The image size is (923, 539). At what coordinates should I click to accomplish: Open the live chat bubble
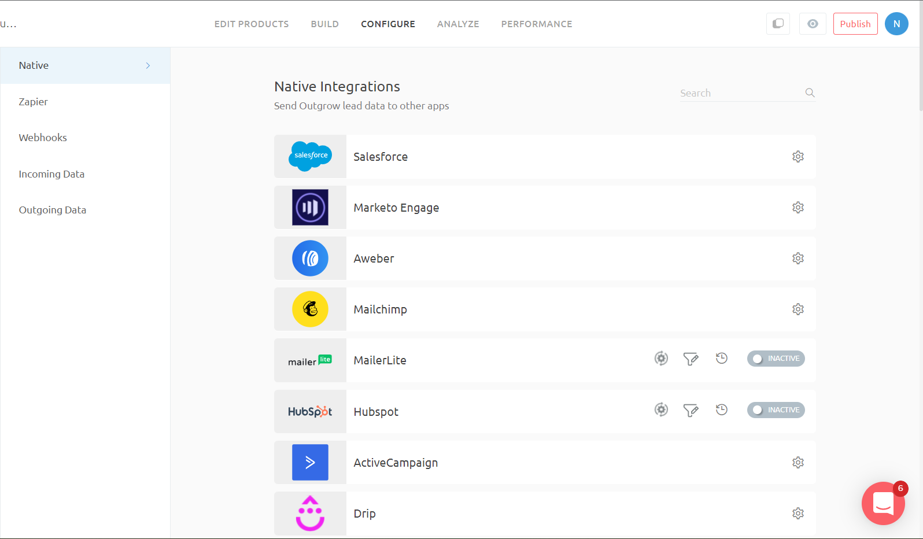click(883, 503)
